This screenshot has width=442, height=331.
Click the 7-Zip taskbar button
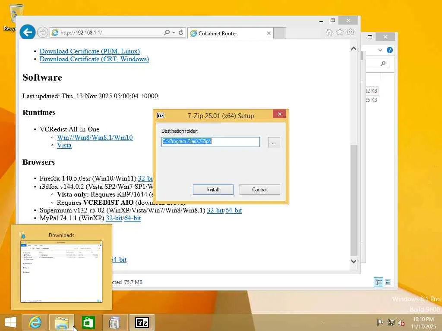[x=142, y=322]
